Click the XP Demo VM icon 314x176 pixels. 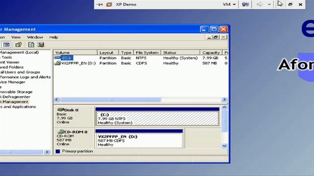(109, 4)
